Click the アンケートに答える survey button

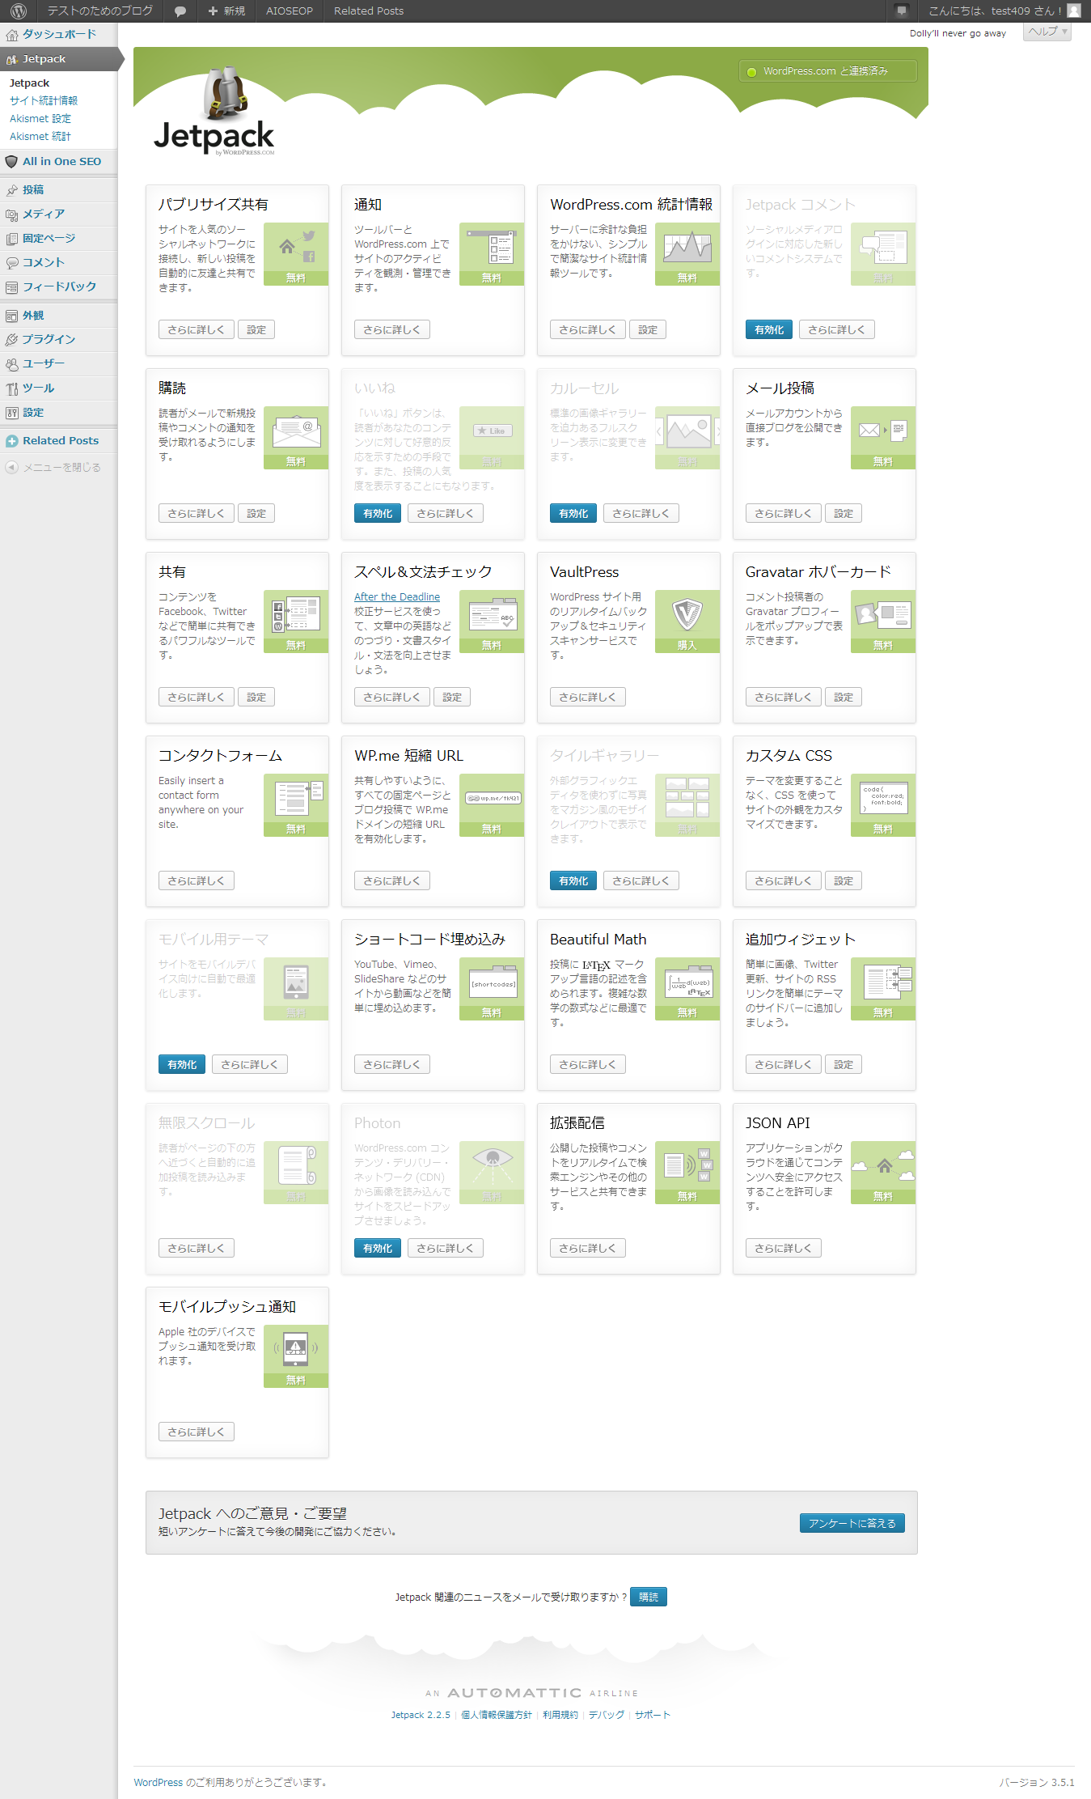point(852,1523)
